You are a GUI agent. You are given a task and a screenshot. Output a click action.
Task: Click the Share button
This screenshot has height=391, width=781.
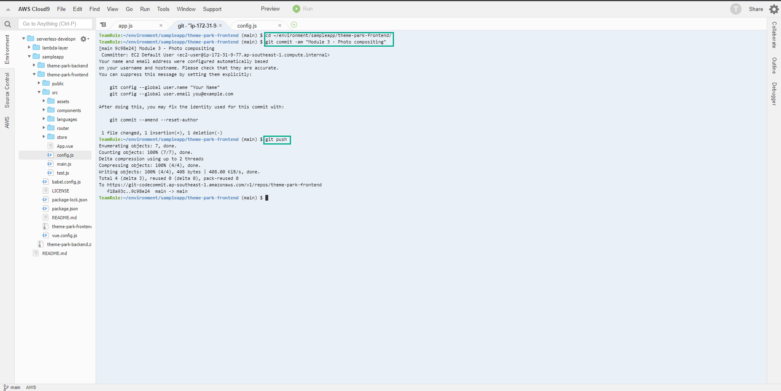click(756, 9)
